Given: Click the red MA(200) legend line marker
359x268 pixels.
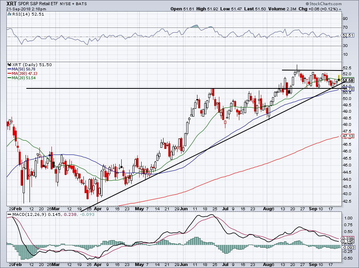Looking at the screenshot, I should [x=10, y=73].
